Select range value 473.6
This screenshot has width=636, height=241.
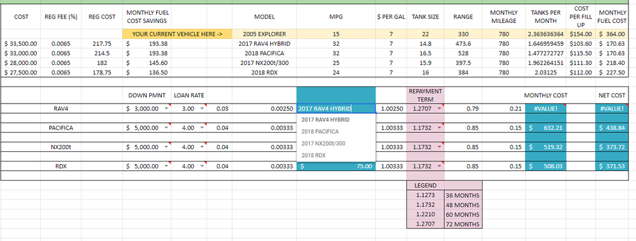pos(463,43)
